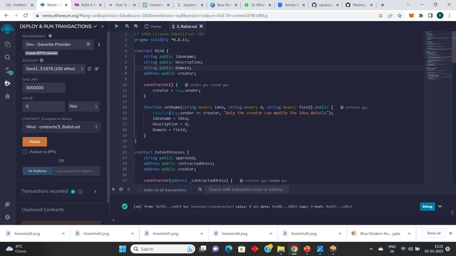Add a new account with plus icon
Image resolution: width=456 pixels, height=256 pixels.
(42, 60)
